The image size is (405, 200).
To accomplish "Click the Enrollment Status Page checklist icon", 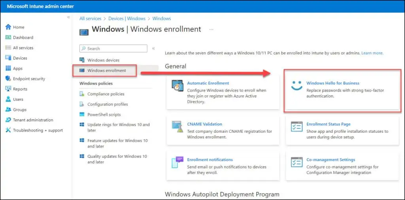I will [297, 127].
